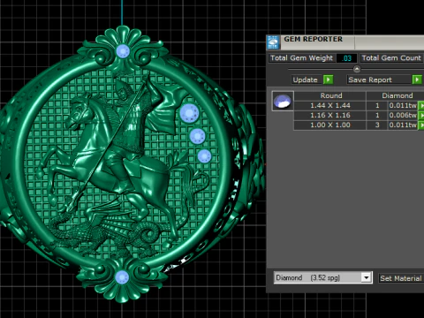
Task: Click the Gem Reporter panel logo icon
Action: click(273, 42)
